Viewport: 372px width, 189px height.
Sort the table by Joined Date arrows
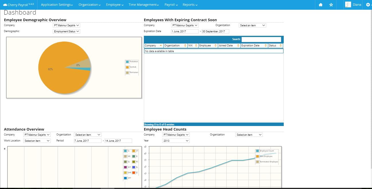click(238, 46)
